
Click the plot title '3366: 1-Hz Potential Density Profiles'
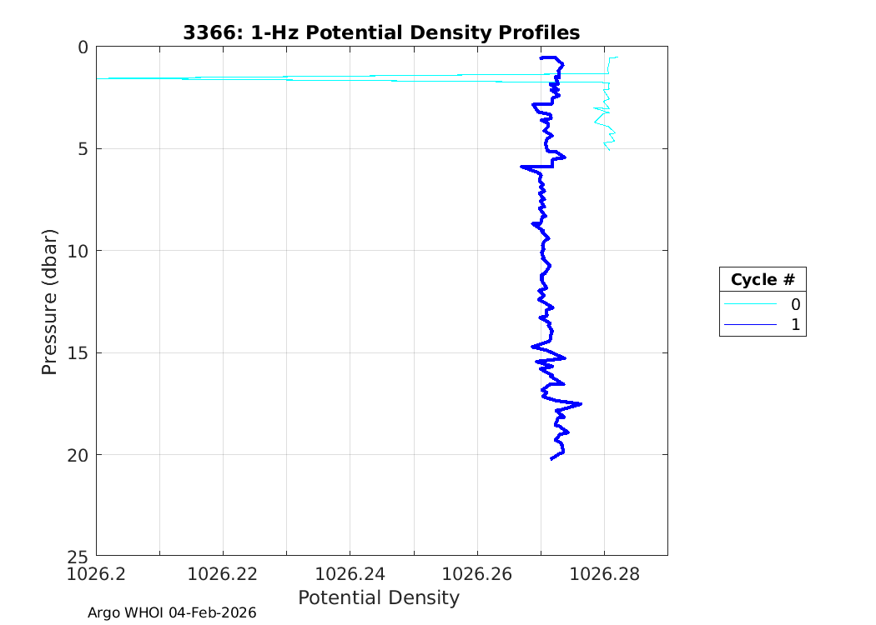click(x=381, y=32)
